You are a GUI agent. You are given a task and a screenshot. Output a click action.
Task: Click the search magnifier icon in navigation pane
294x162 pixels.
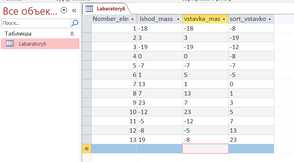point(75,23)
